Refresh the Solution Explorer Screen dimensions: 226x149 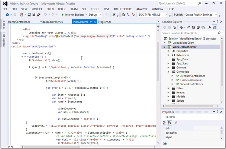(x=193, y=27)
